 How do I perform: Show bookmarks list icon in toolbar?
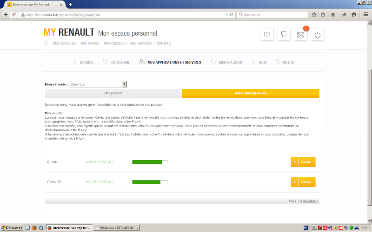click(x=323, y=15)
